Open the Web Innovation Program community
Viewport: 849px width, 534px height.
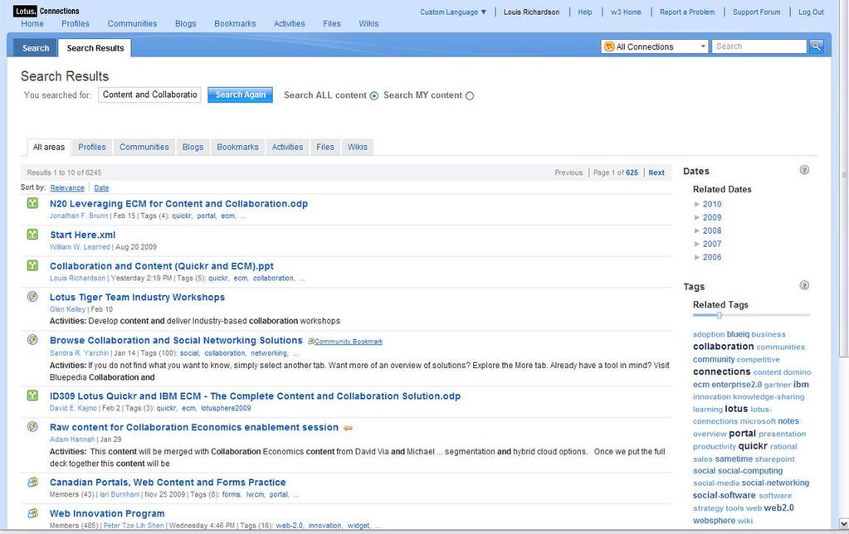(107, 513)
